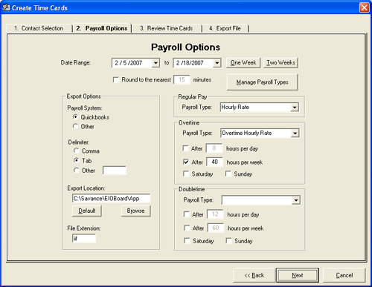Click overtime hours per week field showing 40
The image size is (372, 287).
point(214,162)
